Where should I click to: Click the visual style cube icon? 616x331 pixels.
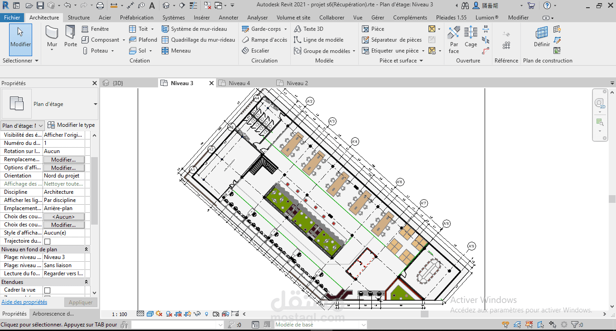(149, 313)
